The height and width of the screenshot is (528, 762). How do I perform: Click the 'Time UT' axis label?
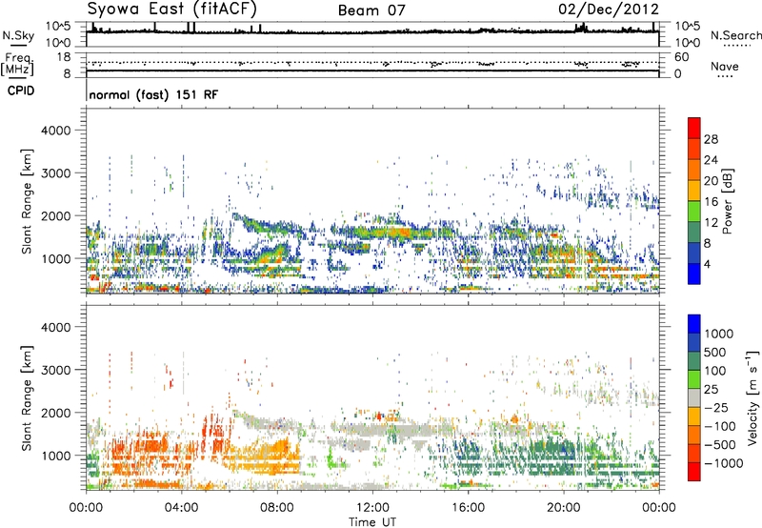pos(372,522)
